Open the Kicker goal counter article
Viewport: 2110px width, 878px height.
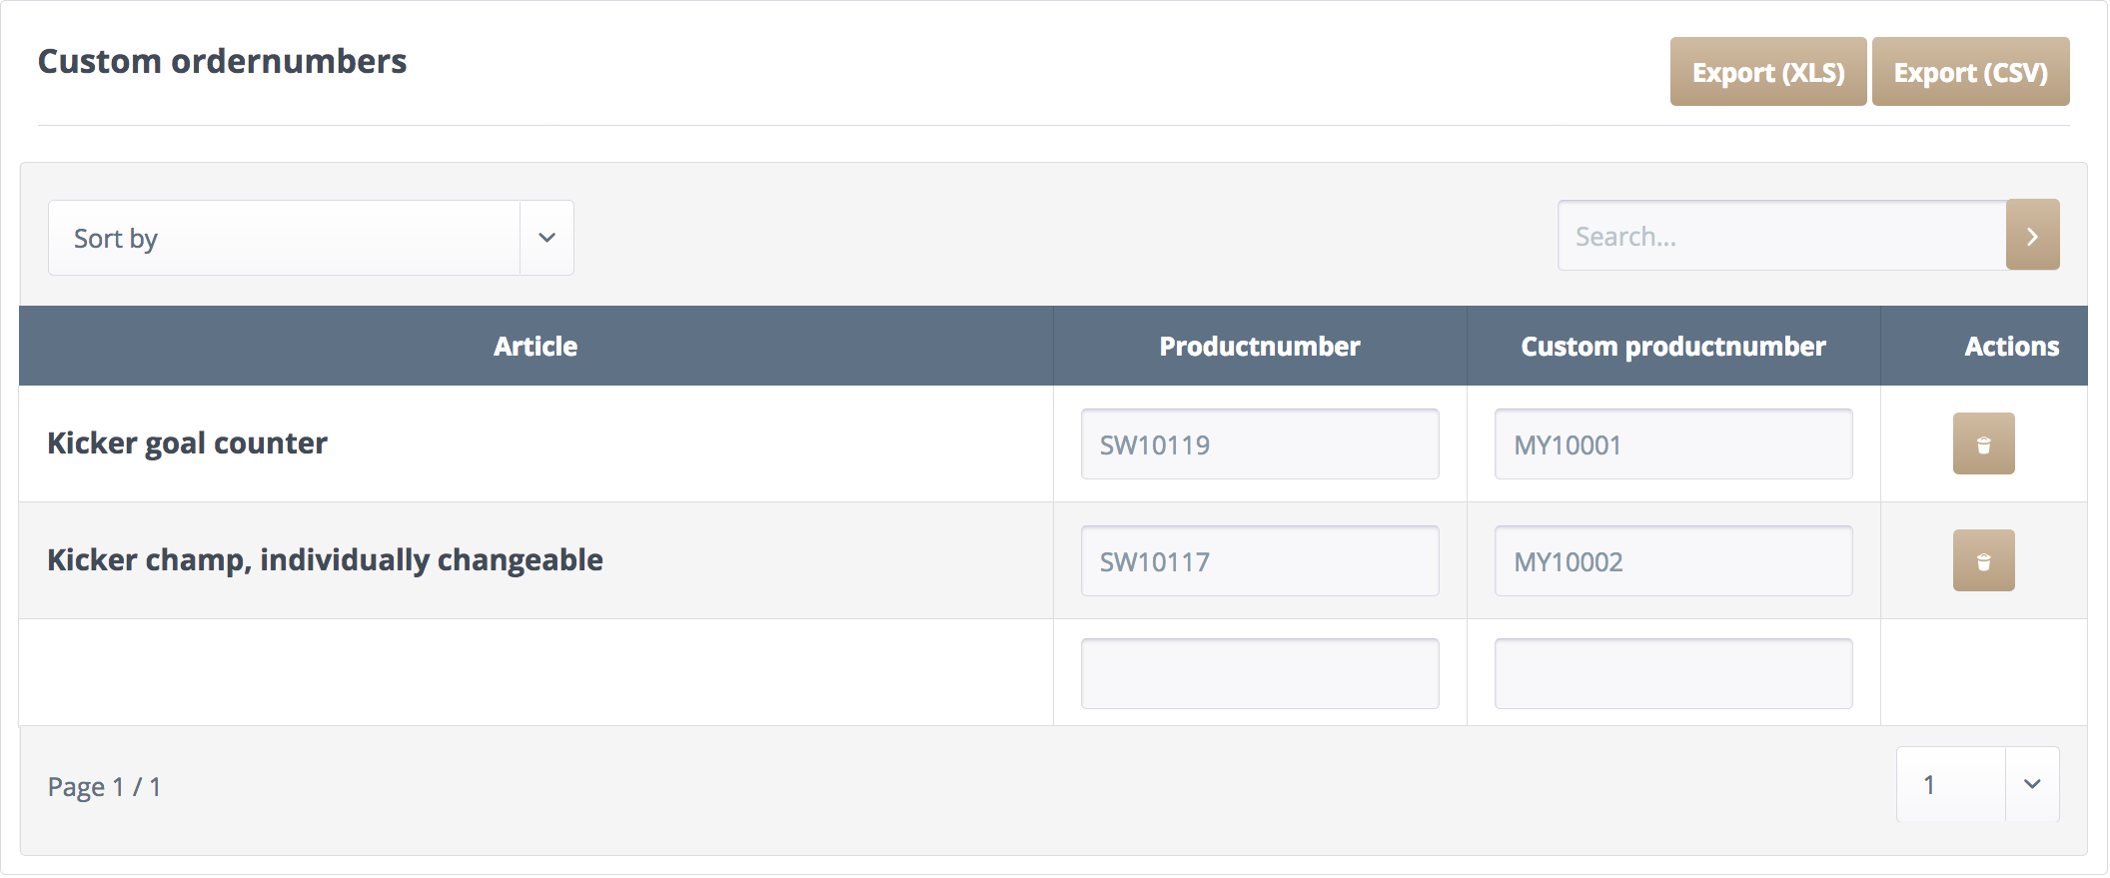pos(187,443)
